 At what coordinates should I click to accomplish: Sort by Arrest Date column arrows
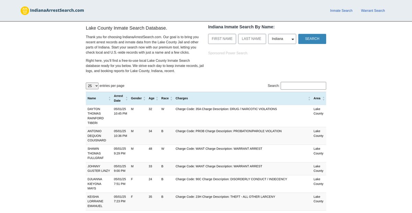click(x=126, y=99)
